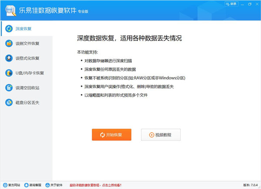Switch to 误删文件恢复 mode
261x189 pixels.
[x=27, y=44]
